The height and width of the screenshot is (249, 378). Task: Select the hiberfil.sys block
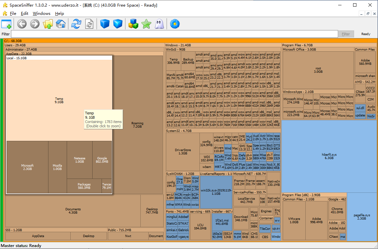[x=329, y=156]
